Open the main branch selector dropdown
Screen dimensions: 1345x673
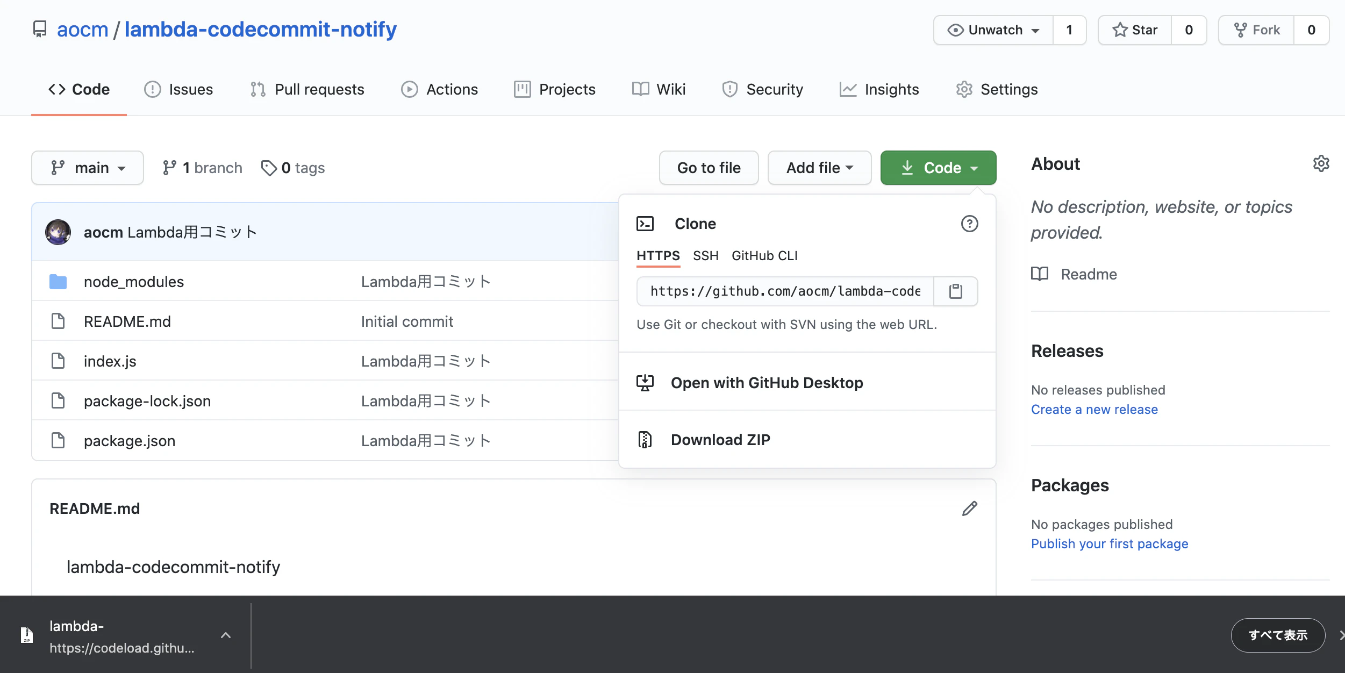click(x=88, y=168)
